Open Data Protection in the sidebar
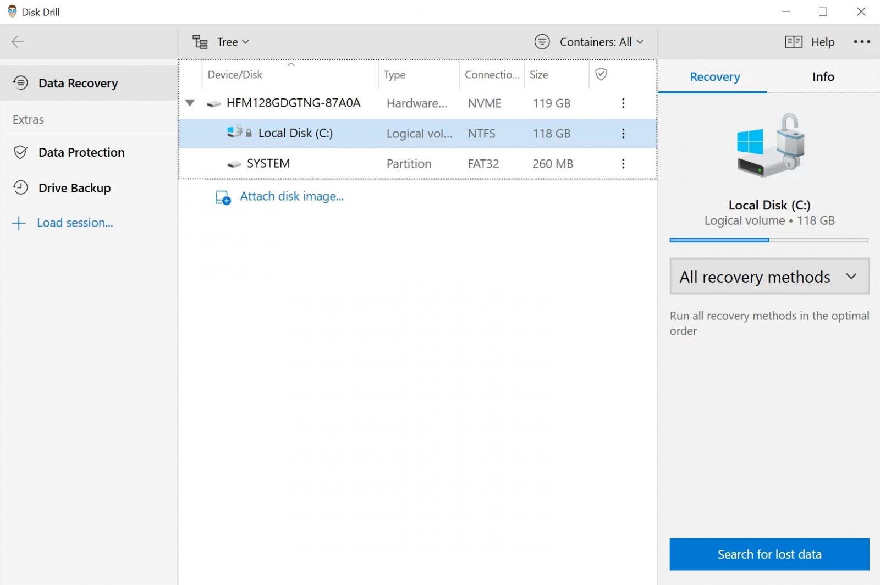Image resolution: width=880 pixels, height=585 pixels. pyautogui.click(x=81, y=152)
